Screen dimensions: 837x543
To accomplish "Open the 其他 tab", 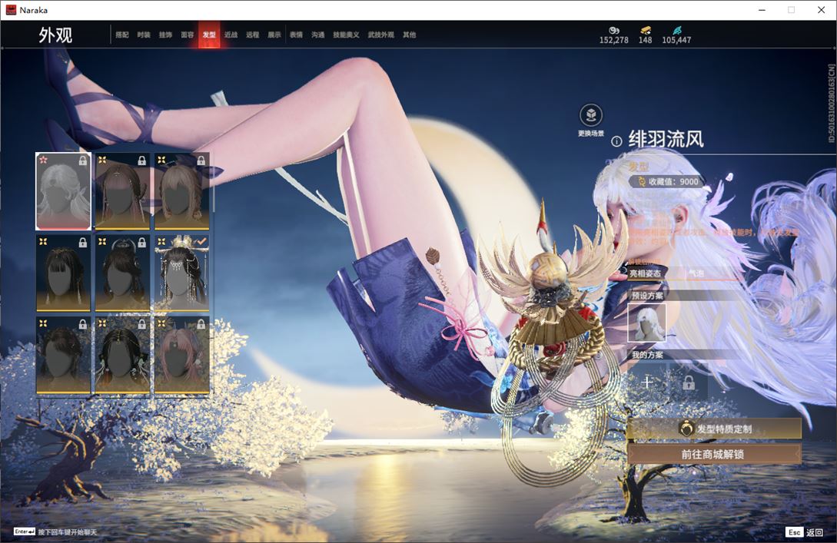I will [x=410, y=35].
